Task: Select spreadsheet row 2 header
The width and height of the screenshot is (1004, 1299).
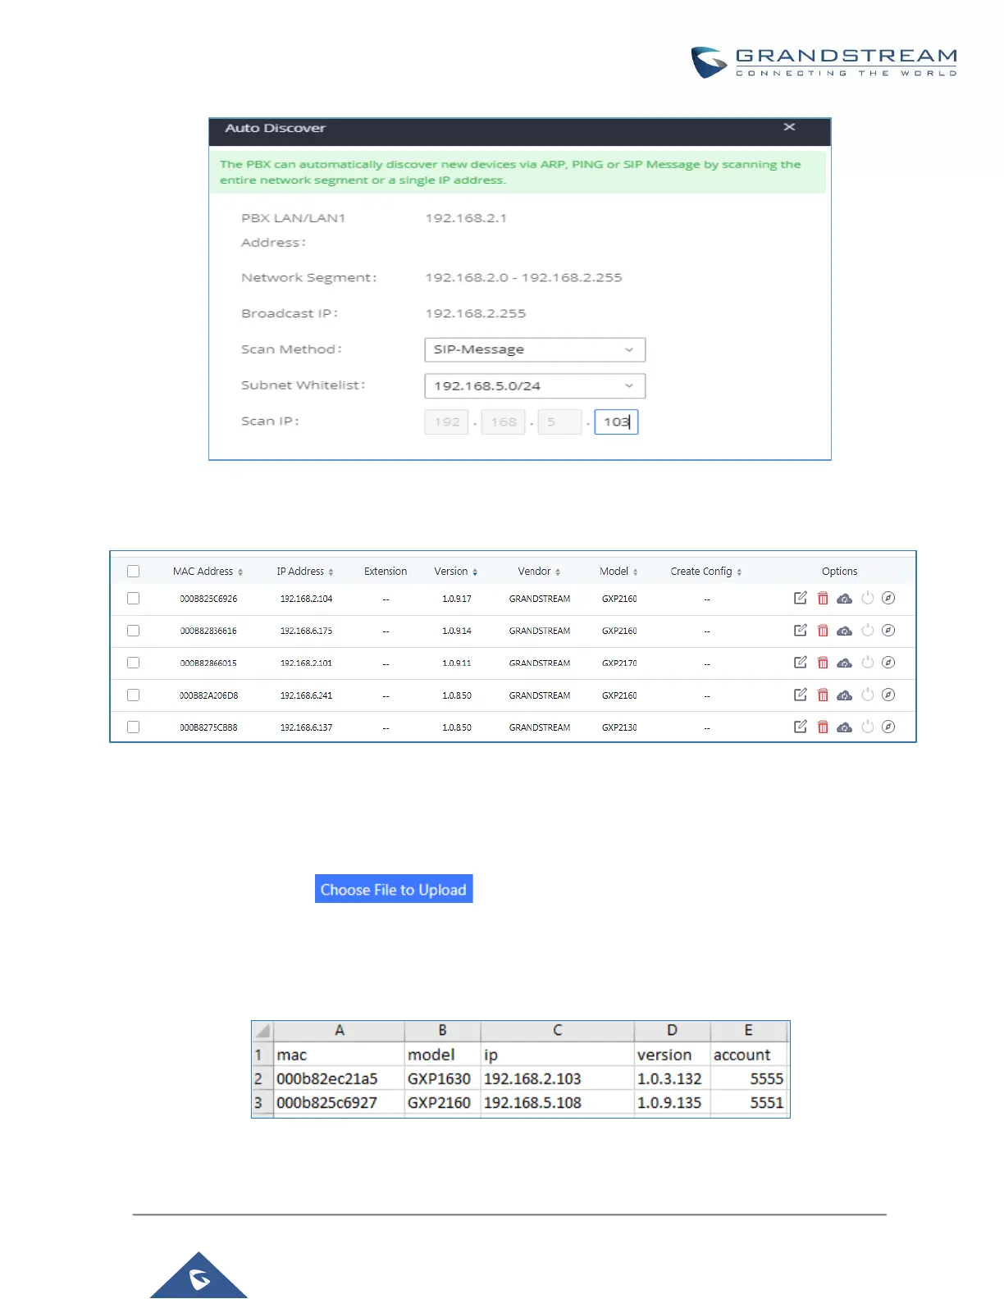Action: pos(262,1078)
